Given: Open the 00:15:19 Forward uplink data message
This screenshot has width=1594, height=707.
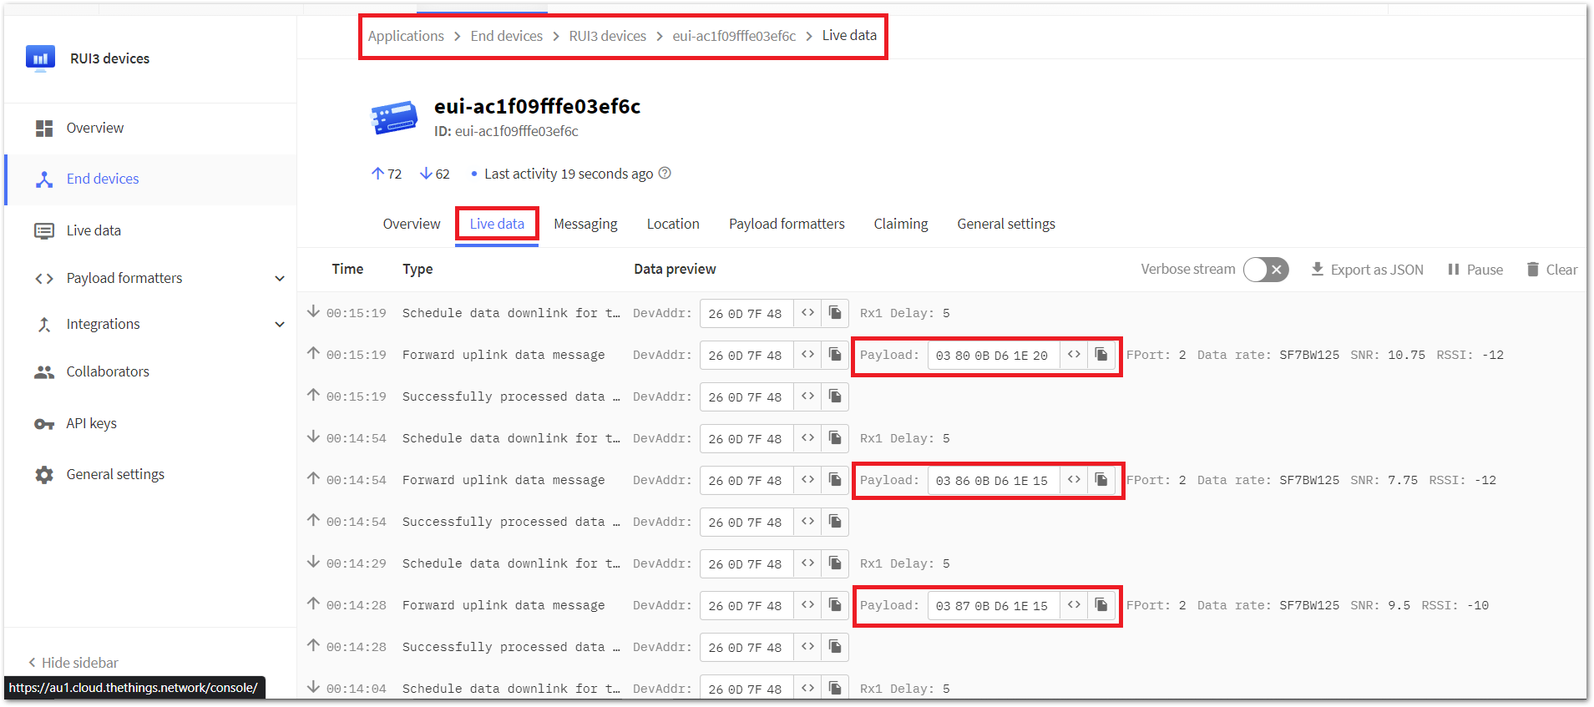Looking at the screenshot, I should tap(503, 355).
